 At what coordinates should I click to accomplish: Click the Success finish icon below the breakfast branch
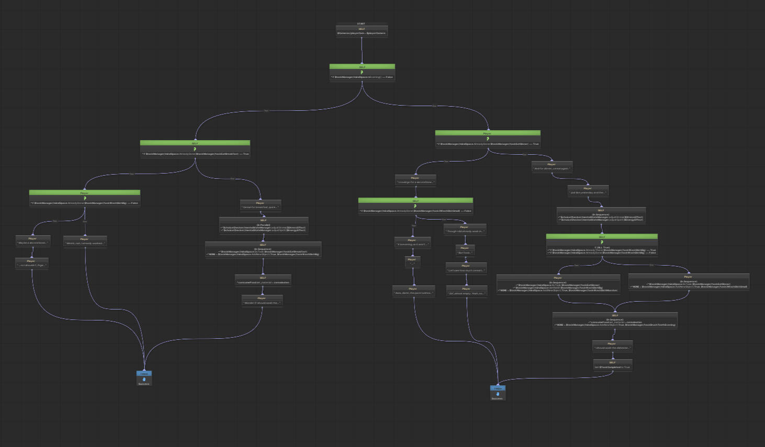(x=144, y=380)
